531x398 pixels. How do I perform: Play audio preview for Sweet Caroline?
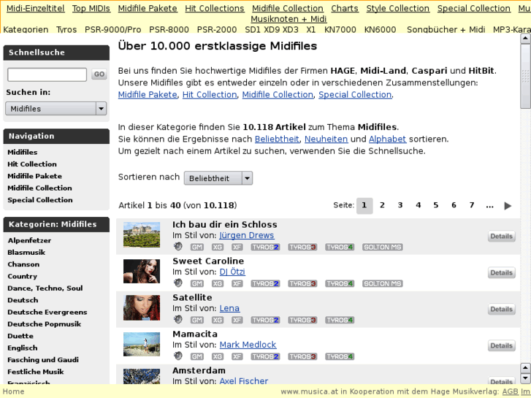pos(177,283)
